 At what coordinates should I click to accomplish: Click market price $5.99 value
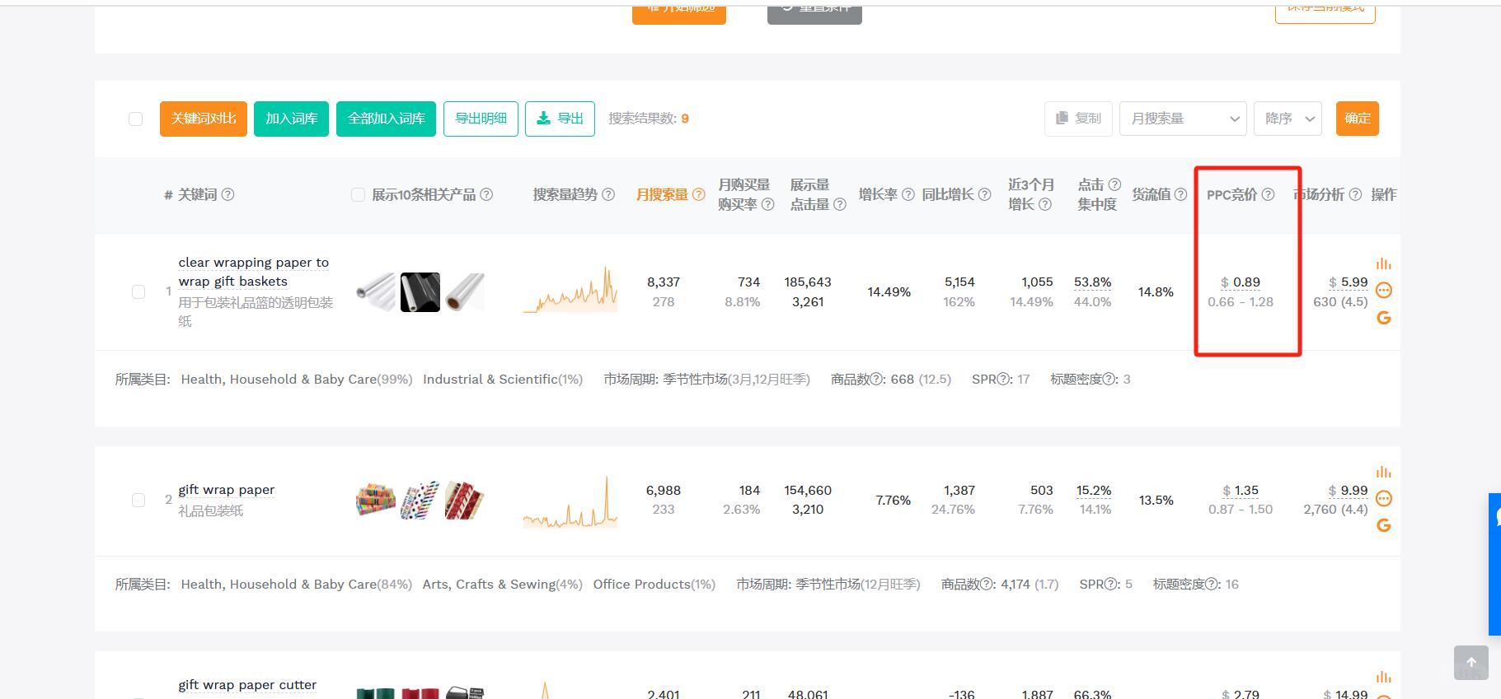(1349, 282)
